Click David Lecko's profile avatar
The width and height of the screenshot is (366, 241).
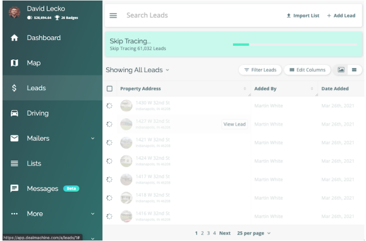click(14, 13)
